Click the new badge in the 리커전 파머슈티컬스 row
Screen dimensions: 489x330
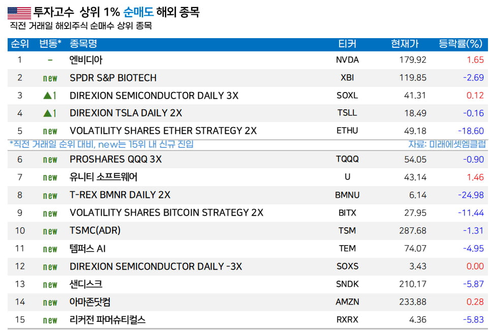[50, 320]
